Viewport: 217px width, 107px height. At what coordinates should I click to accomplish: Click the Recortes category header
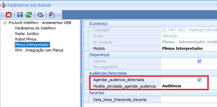[96, 93]
